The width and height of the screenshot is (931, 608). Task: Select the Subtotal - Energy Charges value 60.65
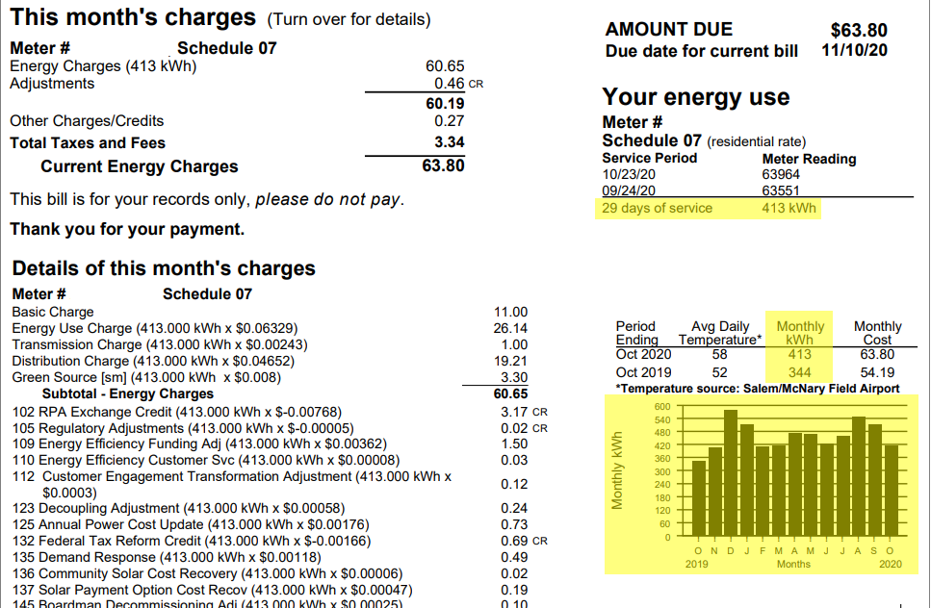pos(510,393)
